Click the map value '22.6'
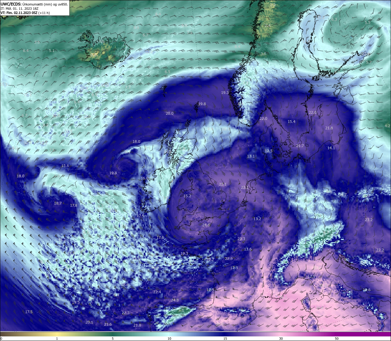 229,258
